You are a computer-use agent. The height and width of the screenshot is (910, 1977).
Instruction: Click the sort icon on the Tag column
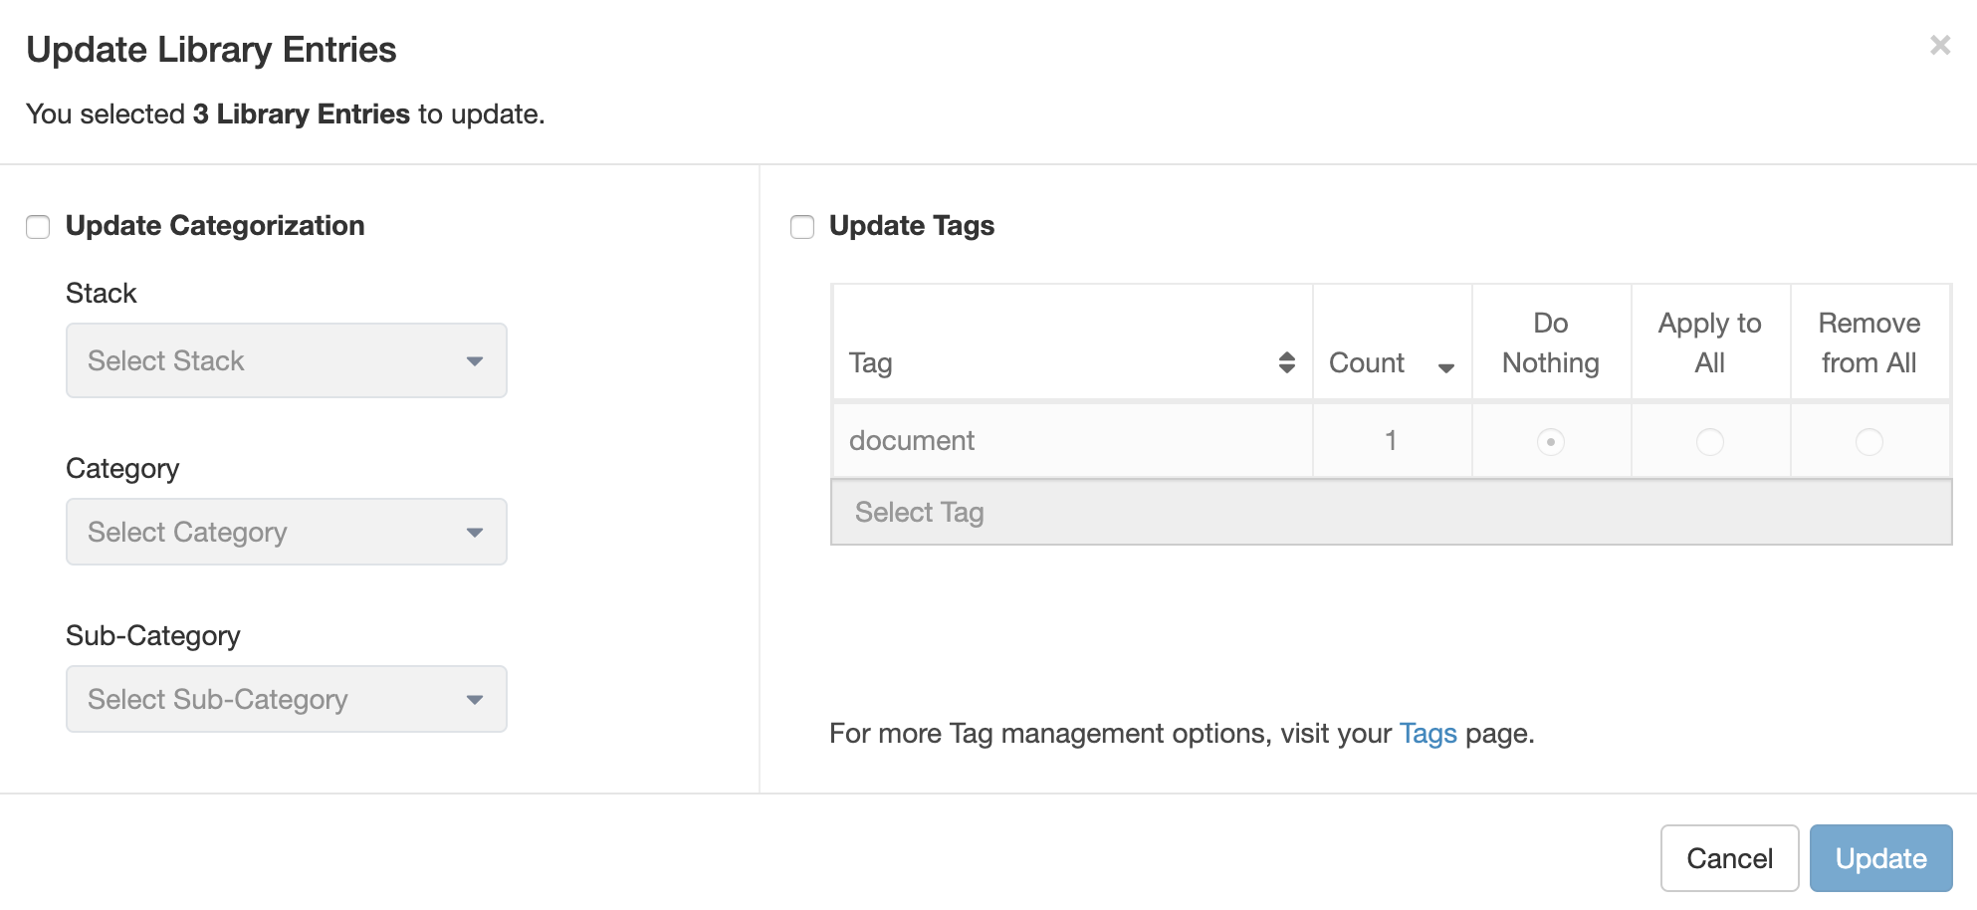[x=1287, y=362]
